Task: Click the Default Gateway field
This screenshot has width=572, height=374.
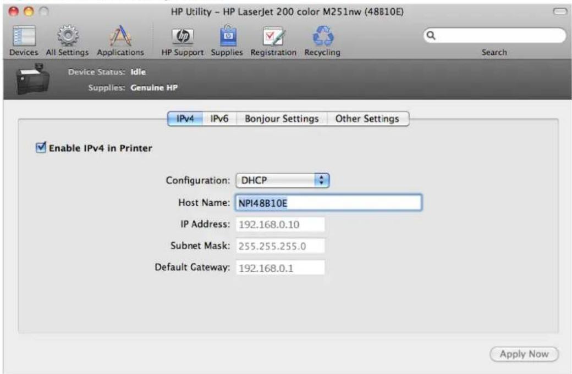Action: [280, 267]
